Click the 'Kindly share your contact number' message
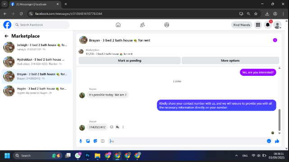This screenshot has width=289, height=162. point(216,105)
